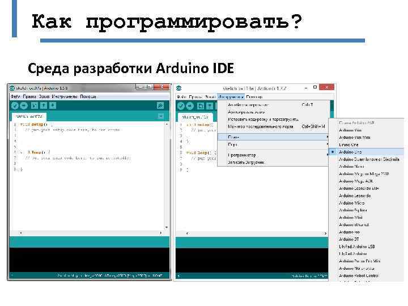Image resolution: width=408 pixels, height=306 pixels.
Task: Select Arduino Yún Mini board
Action: tap(367, 137)
